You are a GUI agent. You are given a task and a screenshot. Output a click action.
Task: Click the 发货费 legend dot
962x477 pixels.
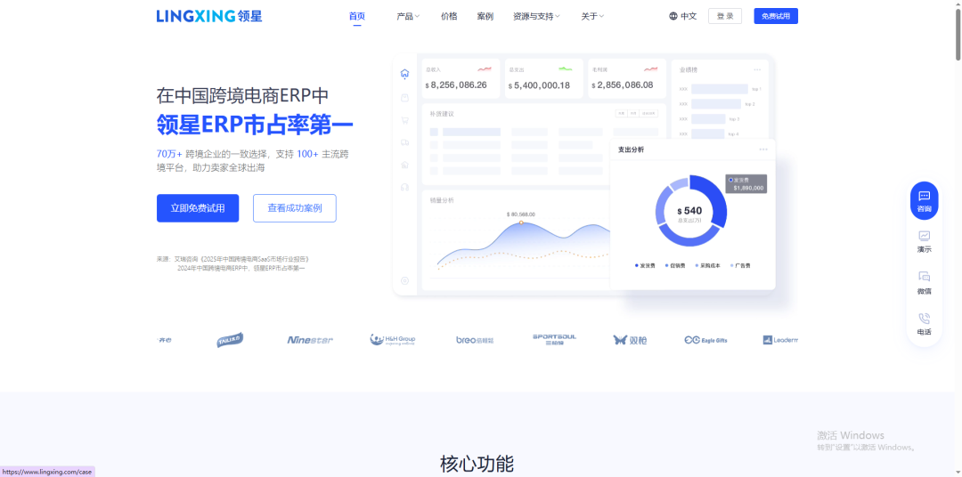coord(636,265)
